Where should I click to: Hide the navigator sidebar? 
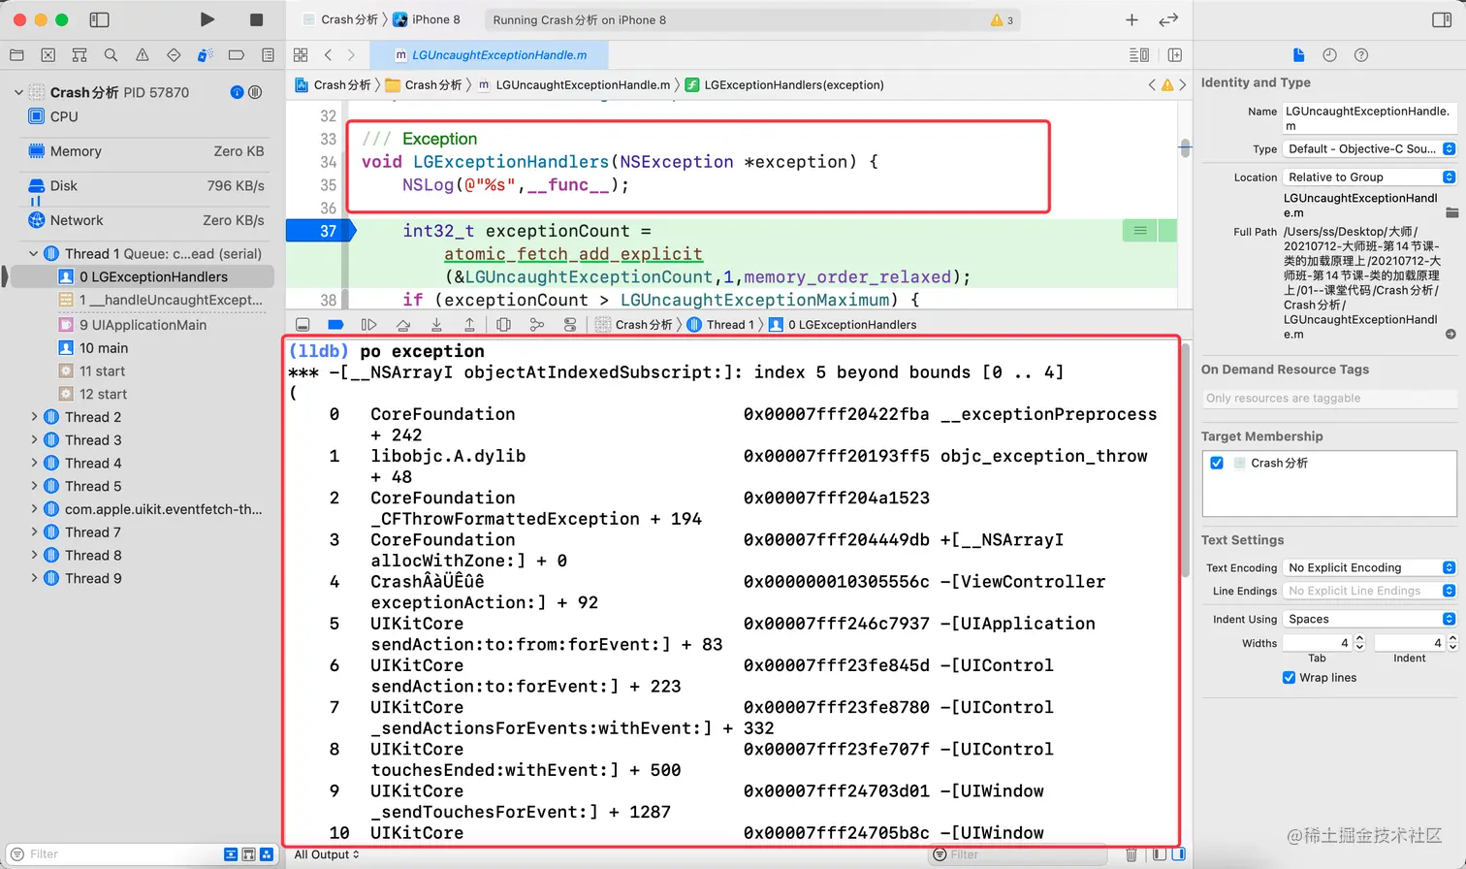click(x=99, y=19)
